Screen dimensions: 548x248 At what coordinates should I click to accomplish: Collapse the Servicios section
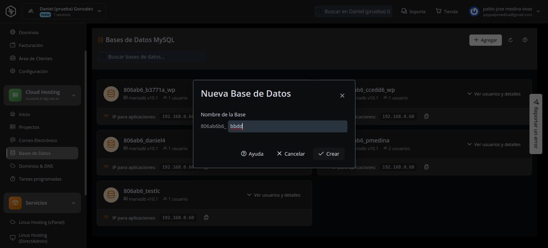[x=73, y=203]
